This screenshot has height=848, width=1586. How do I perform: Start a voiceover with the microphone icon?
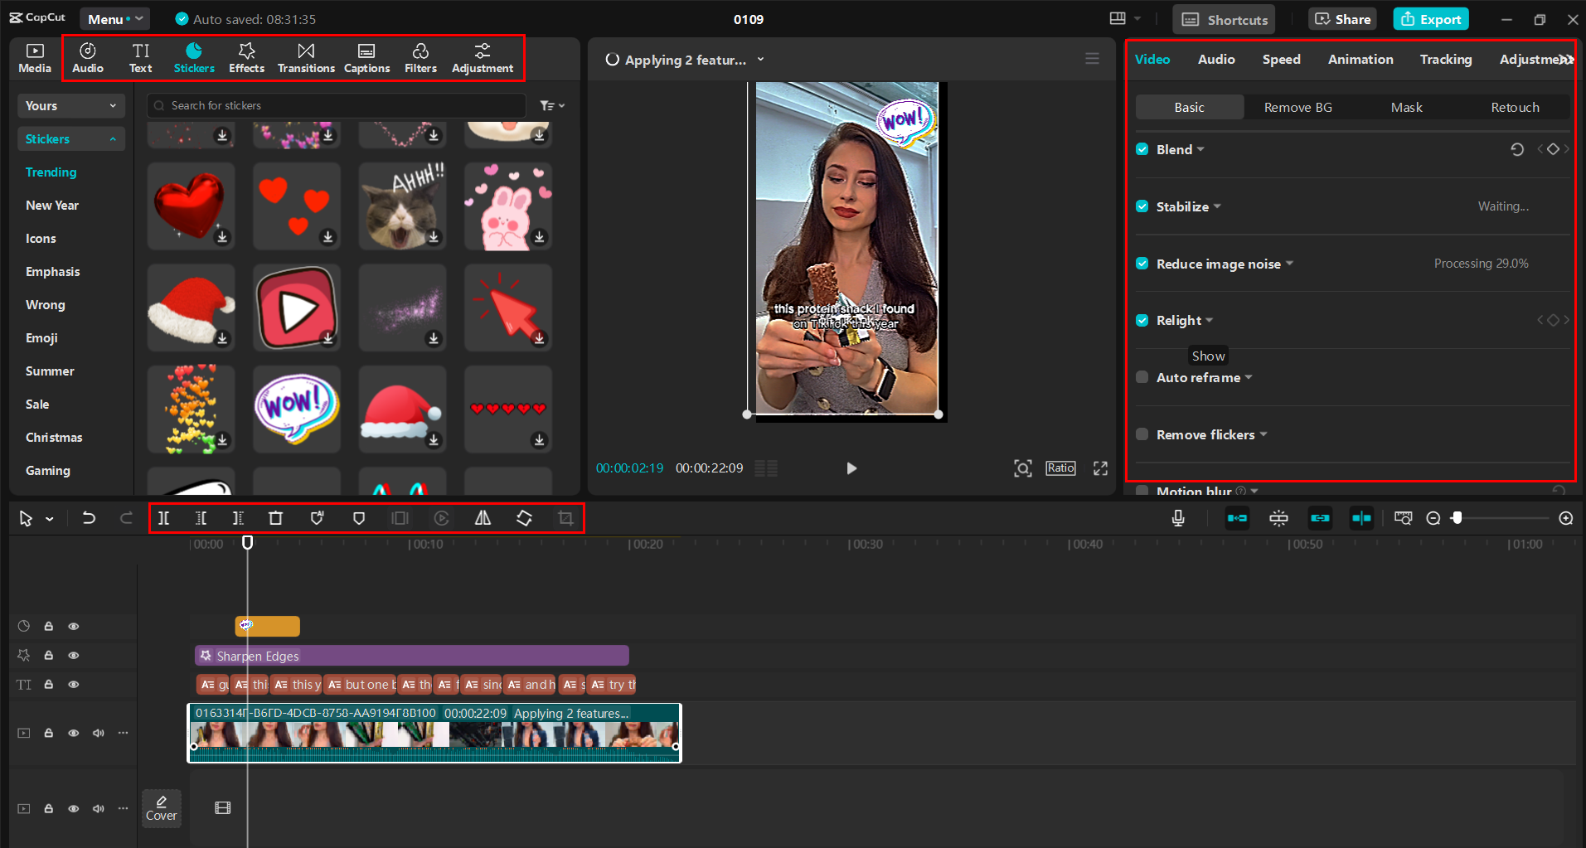tap(1178, 517)
